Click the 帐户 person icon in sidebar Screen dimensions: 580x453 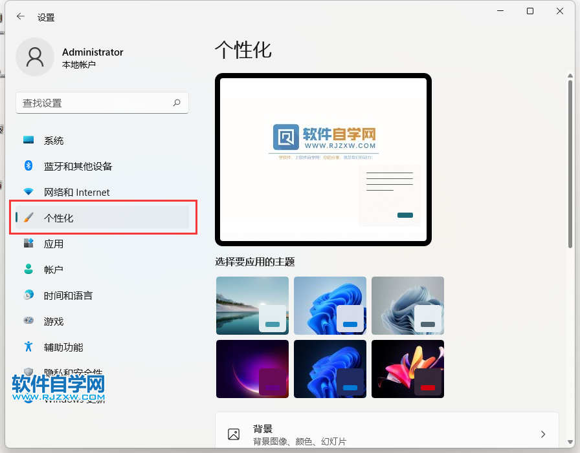tap(28, 269)
